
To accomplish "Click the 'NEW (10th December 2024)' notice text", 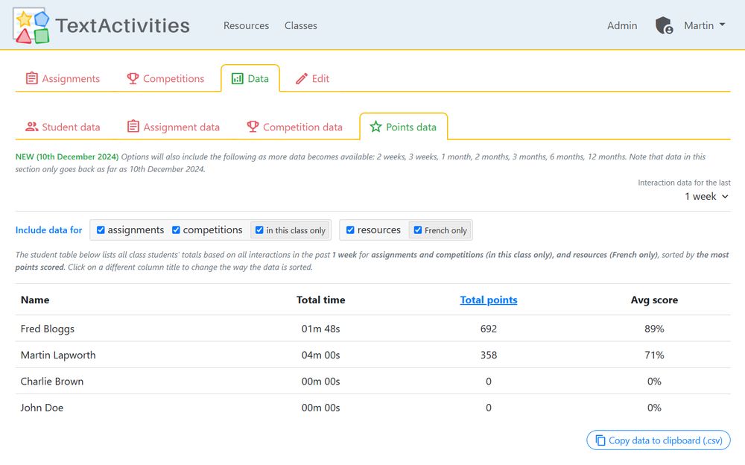I will (67, 156).
